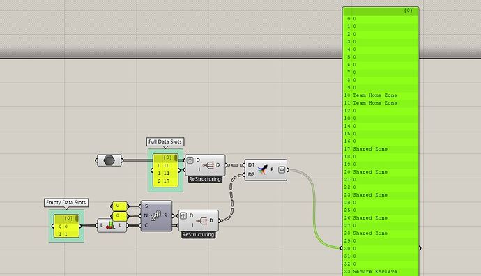Select the Empty Data Slots yellow panel

pyautogui.click(x=66, y=226)
